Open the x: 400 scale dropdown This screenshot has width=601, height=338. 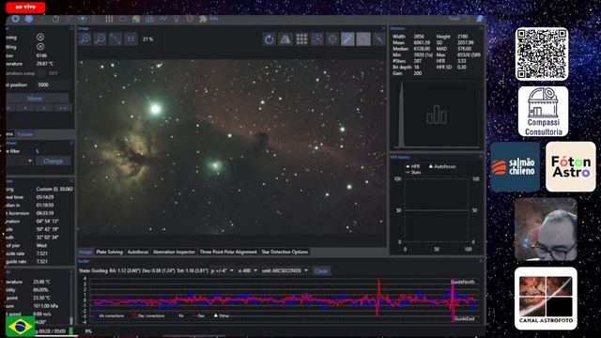248,270
